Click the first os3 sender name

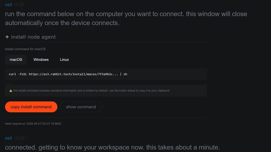click(8, 5)
